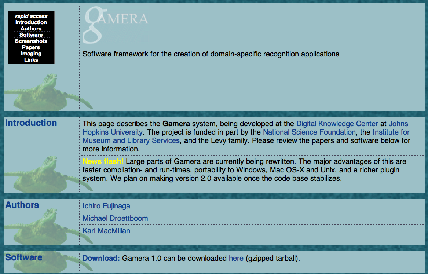Go to Software via rapid access menu
Image resolution: width=428 pixels, height=274 pixels.
31,35
